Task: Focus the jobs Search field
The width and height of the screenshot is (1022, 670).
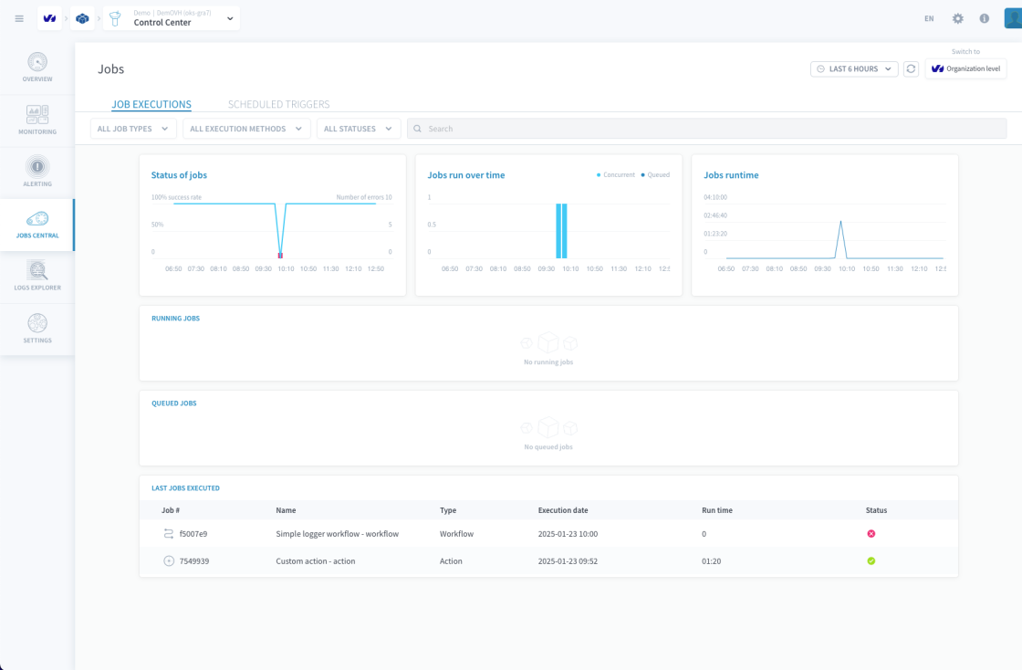Action: point(706,129)
